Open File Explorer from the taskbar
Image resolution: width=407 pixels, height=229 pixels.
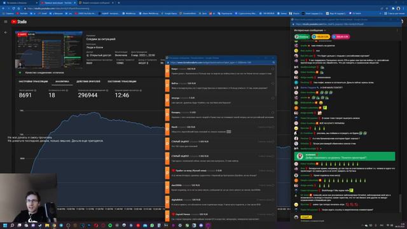click(47, 225)
